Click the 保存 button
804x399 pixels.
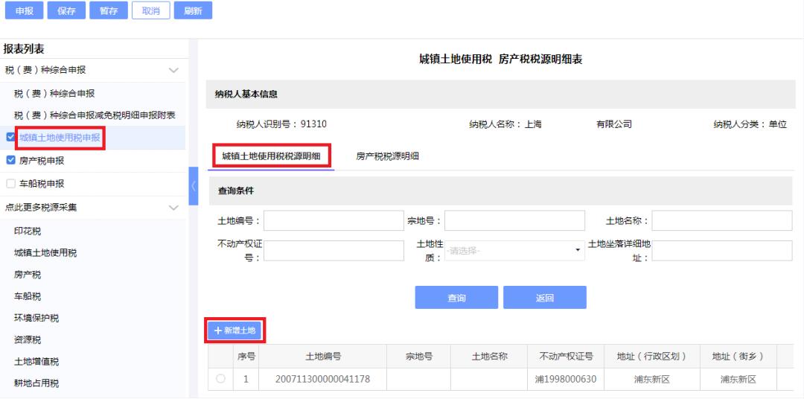(x=66, y=10)
